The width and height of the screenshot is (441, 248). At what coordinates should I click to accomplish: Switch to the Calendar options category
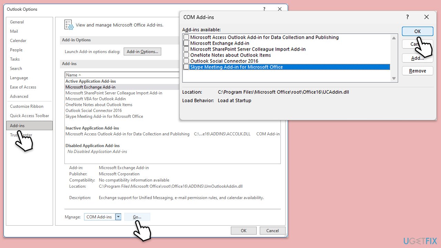coord(18,41)
